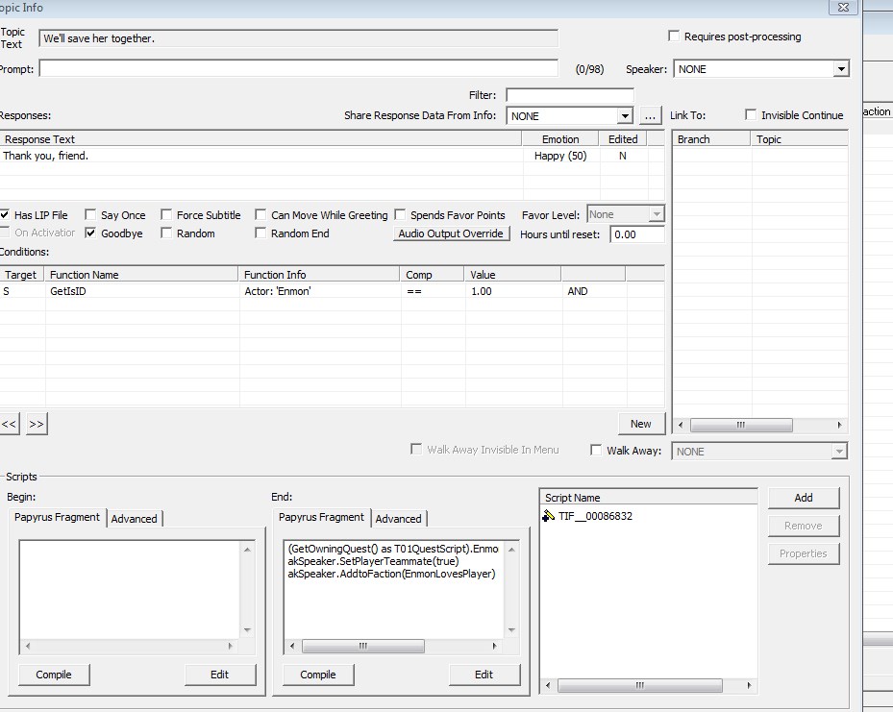Click the ellipsis browse button

(x=650, y=115)
